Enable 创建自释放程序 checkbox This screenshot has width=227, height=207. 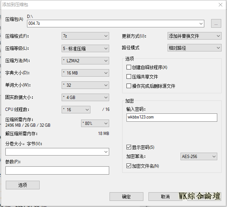(129, 67)
